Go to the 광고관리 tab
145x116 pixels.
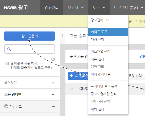[x=51, y=8]
